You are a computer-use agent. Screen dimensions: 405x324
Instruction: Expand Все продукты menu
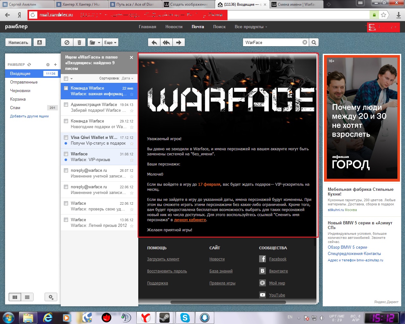click(251, 27)
